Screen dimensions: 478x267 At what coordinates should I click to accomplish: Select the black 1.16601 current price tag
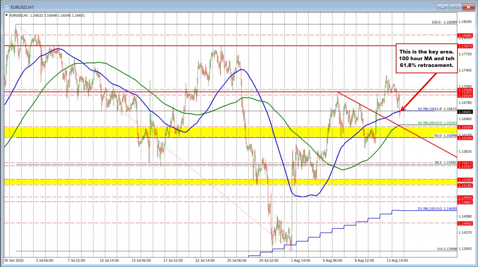click(465, 111)
